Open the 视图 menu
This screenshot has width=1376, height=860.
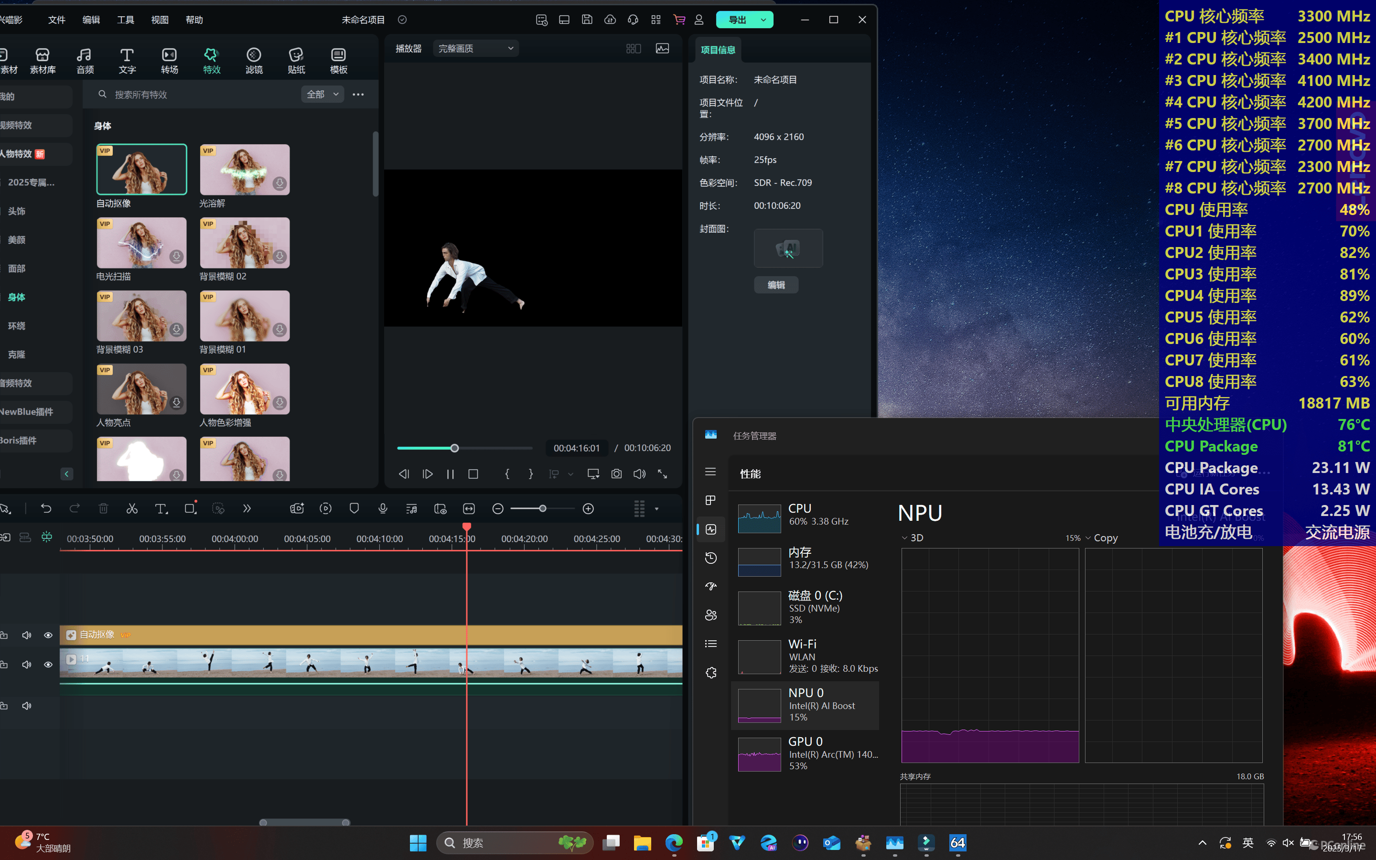tap(159, 20)
